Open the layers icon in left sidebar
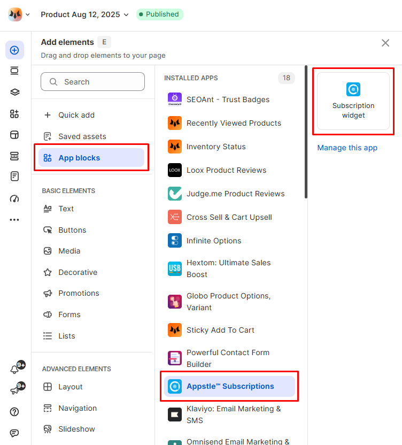Viewport: 402px width, 445px height. (14, 92)
